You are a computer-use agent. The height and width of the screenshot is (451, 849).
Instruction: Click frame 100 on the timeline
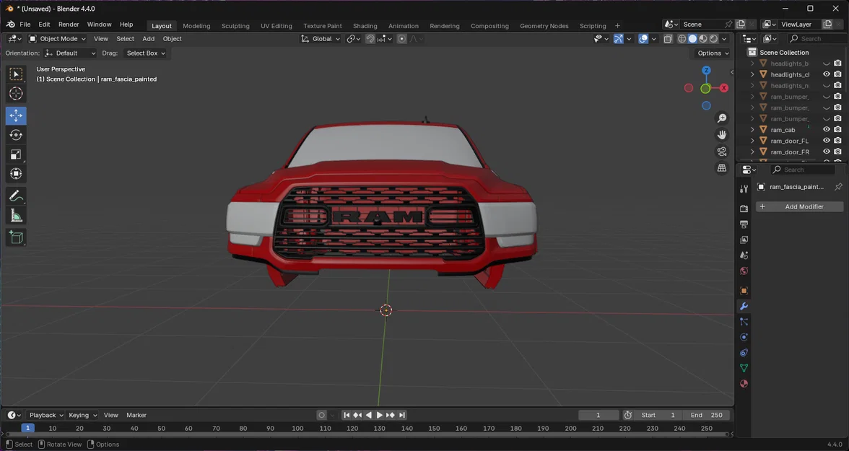tap(297, 428)
